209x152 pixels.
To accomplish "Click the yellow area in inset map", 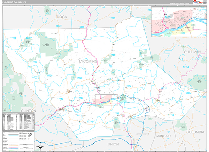I will pos(183,30).
